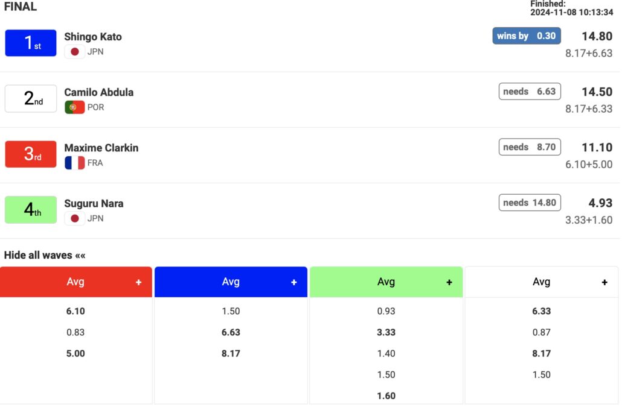Click the 'wins by 0.30' badge
This screenshot has height=407, width=622.
526,36
